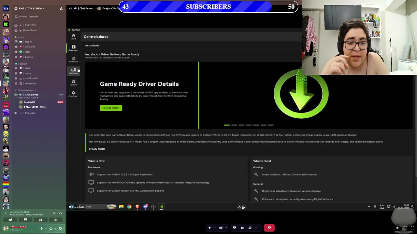
Task: Open the anuncios channel
Action: coord(30,47)
